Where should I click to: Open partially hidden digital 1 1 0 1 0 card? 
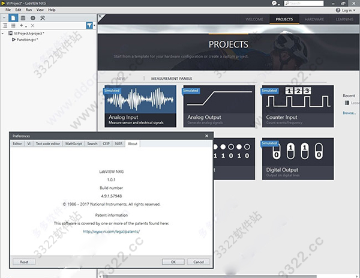tap(234, 159)
